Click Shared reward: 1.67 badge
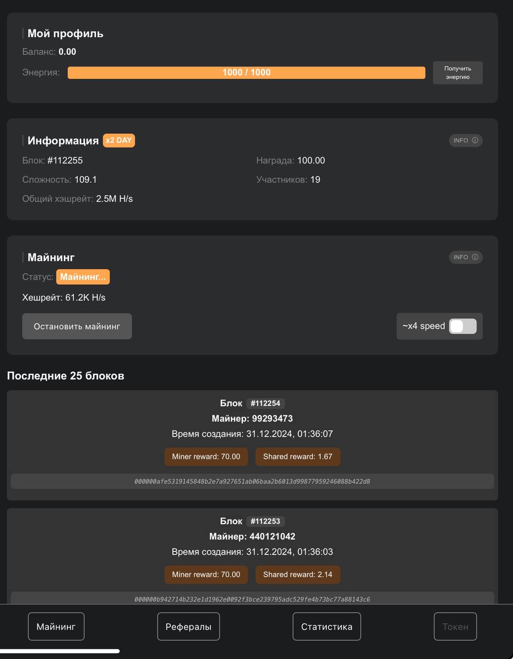513x659 pixels. click(298, 457)
